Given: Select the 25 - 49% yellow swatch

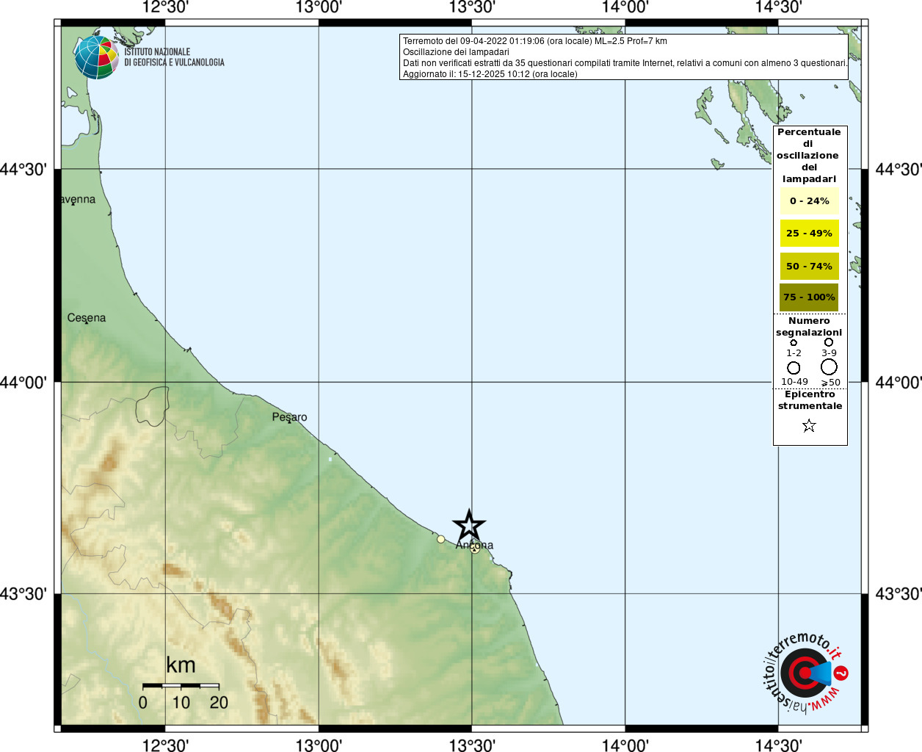Looking at the screenshot, I should 810,234.
